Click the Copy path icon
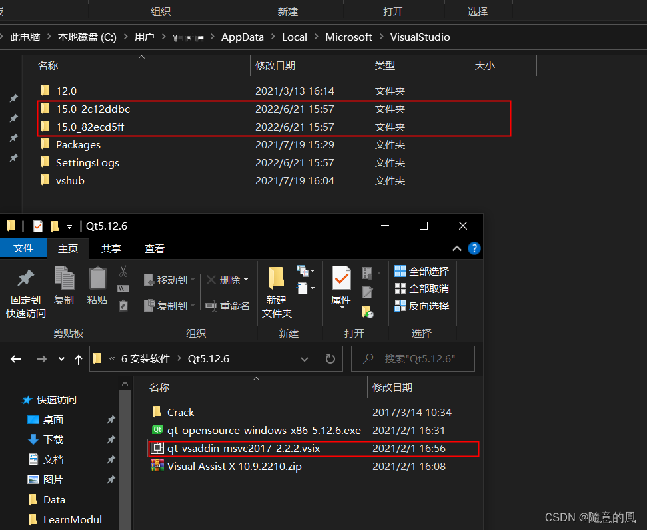Image resolution: width=647 pixels, height=530 pixels. coord(123,288)
